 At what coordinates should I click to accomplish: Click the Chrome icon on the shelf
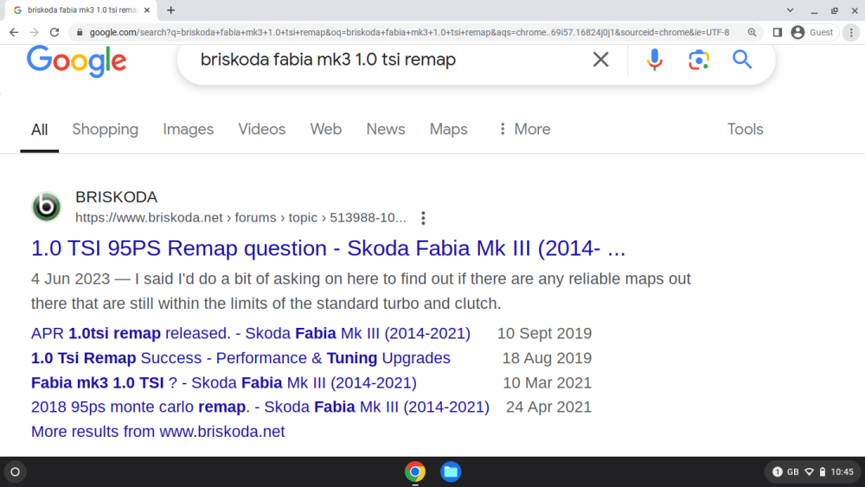click(x=415, y=471)
